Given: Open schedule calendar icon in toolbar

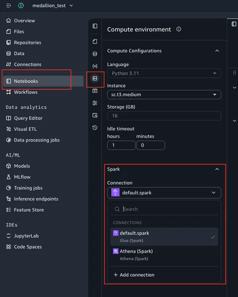Looking at the screenshot, I should coord(95,116).
